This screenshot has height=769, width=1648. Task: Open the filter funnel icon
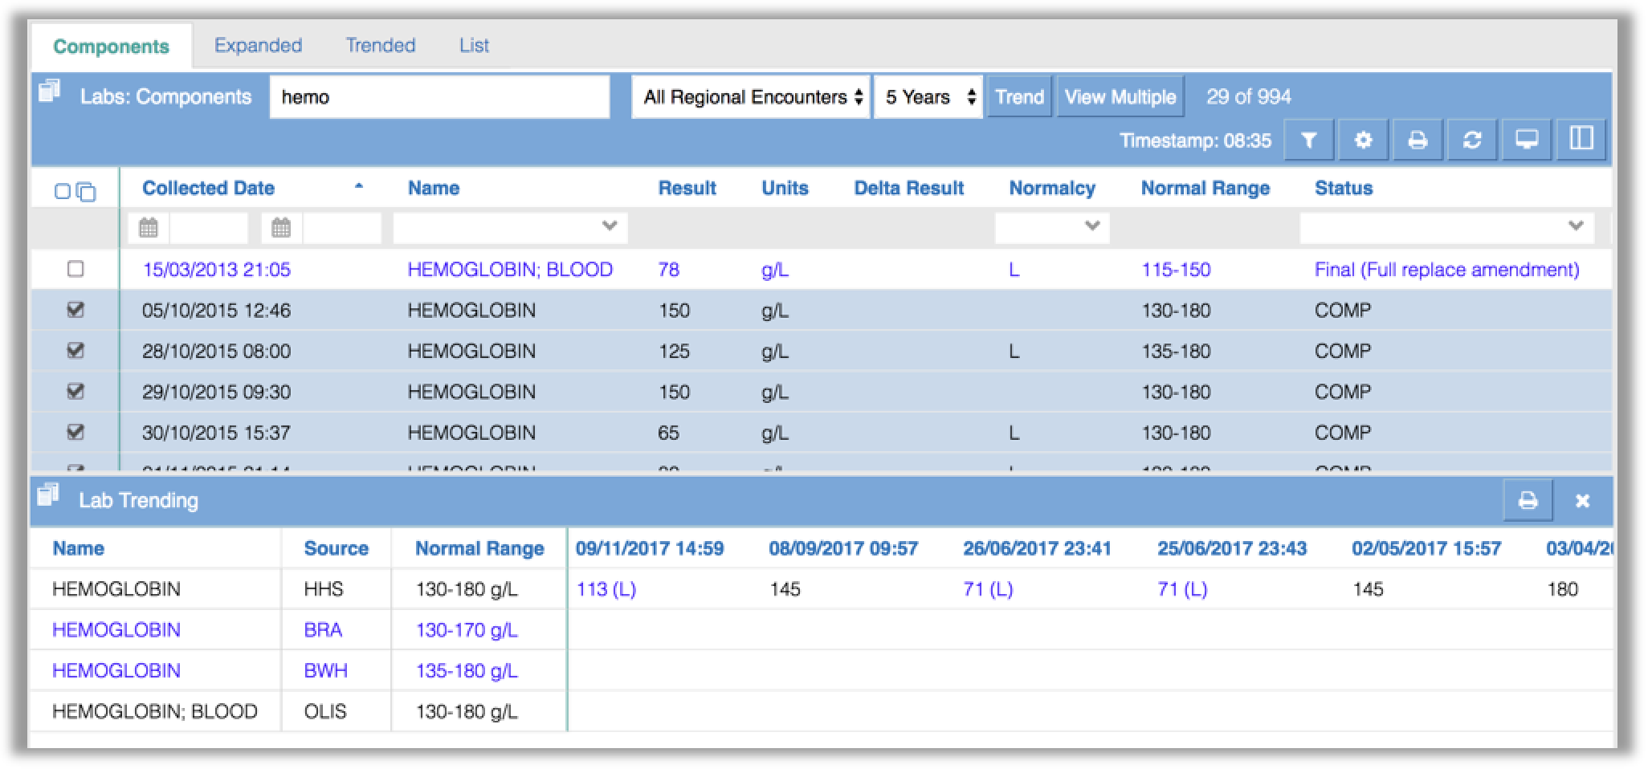(1308, 140)
